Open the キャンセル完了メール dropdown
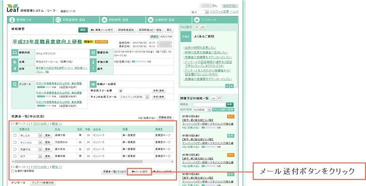The width and height of the screenshot is (366, 186). click(134, 97)
